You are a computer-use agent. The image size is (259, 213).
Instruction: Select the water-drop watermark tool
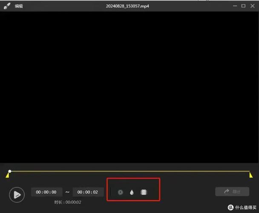point(132,192)
